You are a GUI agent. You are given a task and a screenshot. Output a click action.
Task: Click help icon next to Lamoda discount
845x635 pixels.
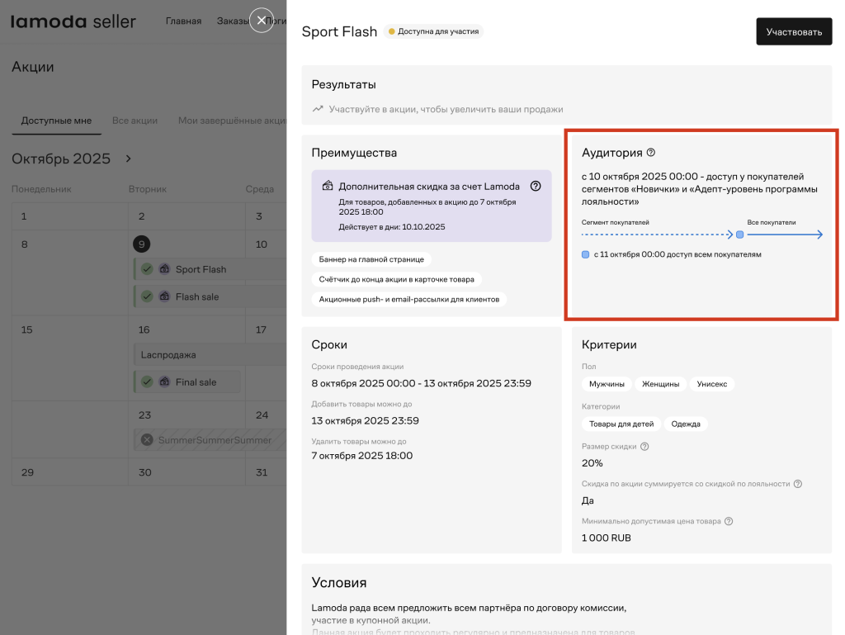(x=535, y=186)
